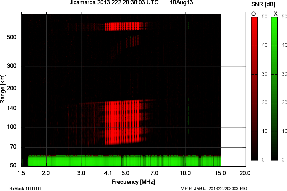The image size is (287, 191).
Task: Click the '1.5' frequency tick label
Action: pos(21,173)
